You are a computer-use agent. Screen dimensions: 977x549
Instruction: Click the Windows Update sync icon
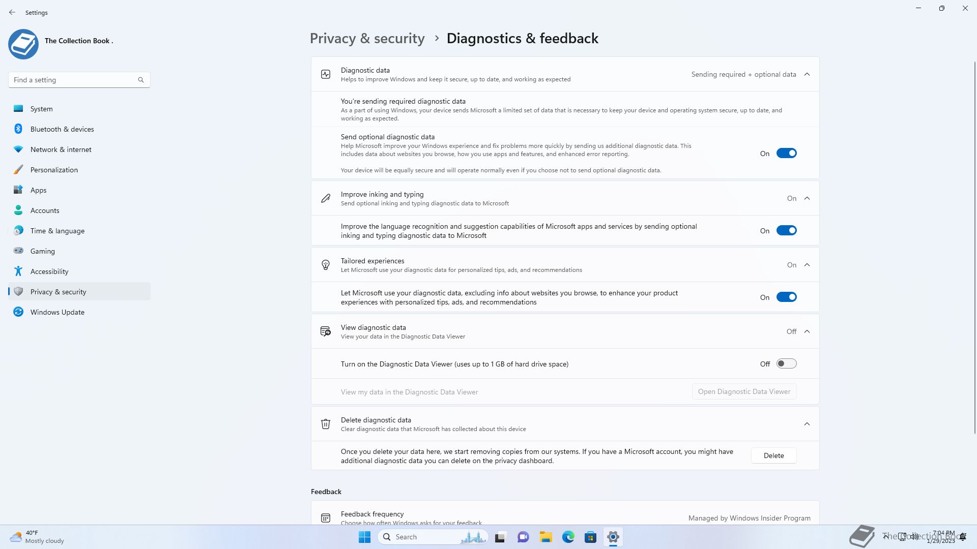(18, 312)
